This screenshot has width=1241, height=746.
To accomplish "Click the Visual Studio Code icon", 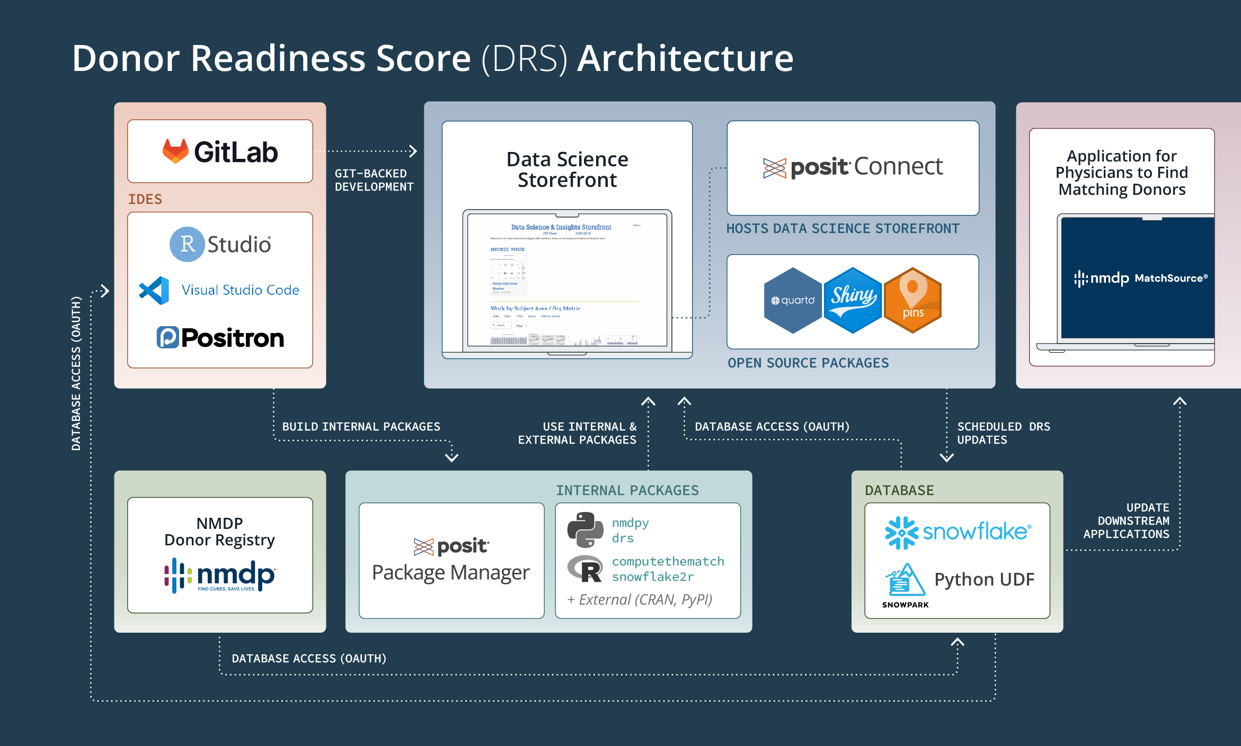I will (154, 290).
